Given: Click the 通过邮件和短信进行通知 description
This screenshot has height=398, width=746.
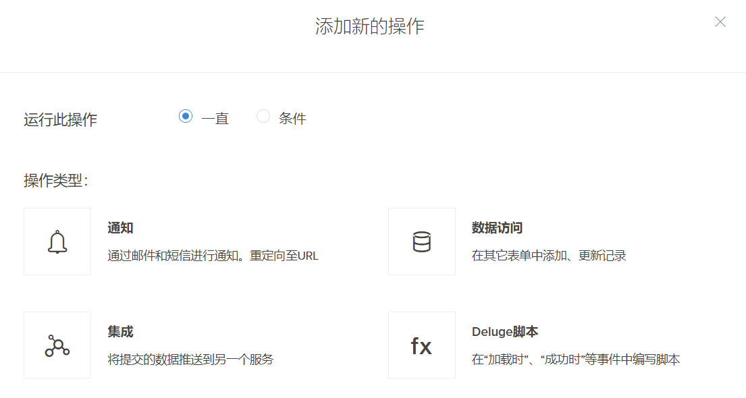Looking at the screenshot, I should [213, 256].
